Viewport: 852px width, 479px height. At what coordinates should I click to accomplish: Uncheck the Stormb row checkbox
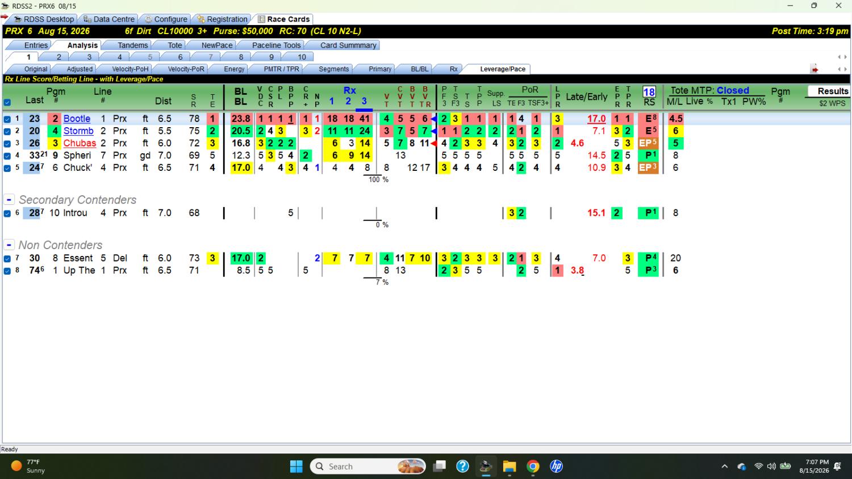[7, 131]
